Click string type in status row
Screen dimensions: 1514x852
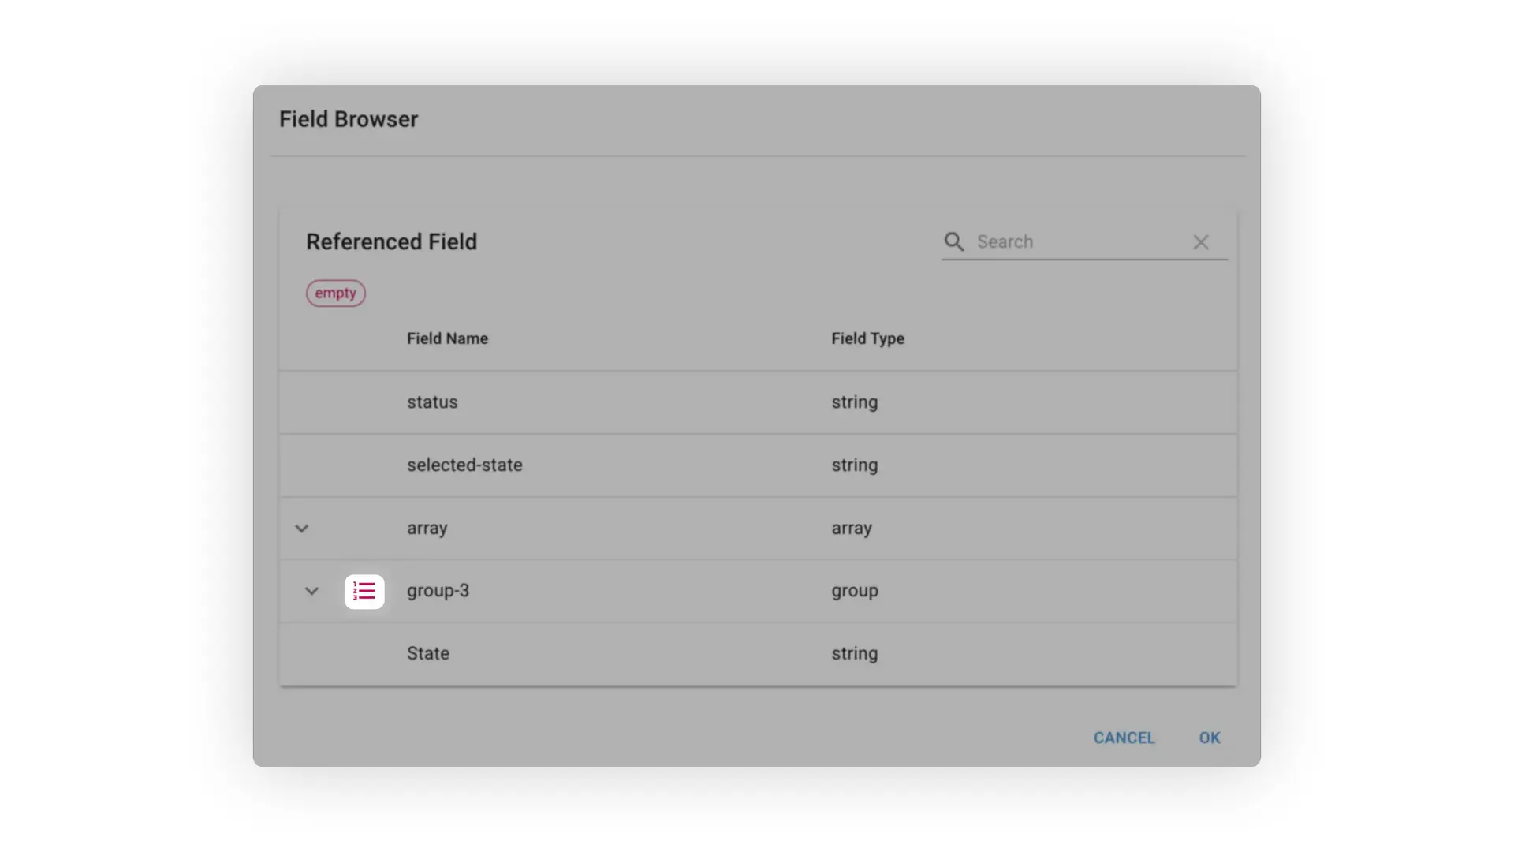click(x=854, y=402)
